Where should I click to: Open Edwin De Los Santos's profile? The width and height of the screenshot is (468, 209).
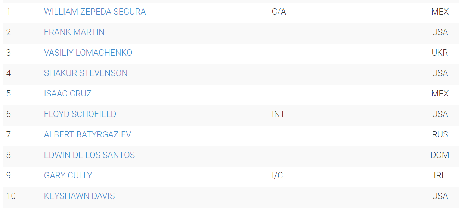pyautogui.click(x=90, y=155)
